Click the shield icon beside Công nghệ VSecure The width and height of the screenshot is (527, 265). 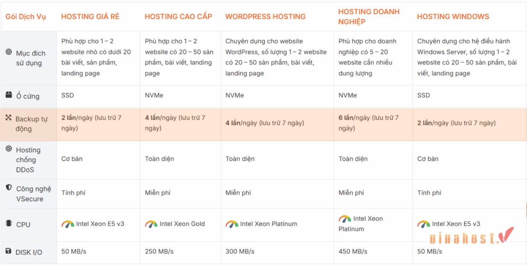coord(9,187)
